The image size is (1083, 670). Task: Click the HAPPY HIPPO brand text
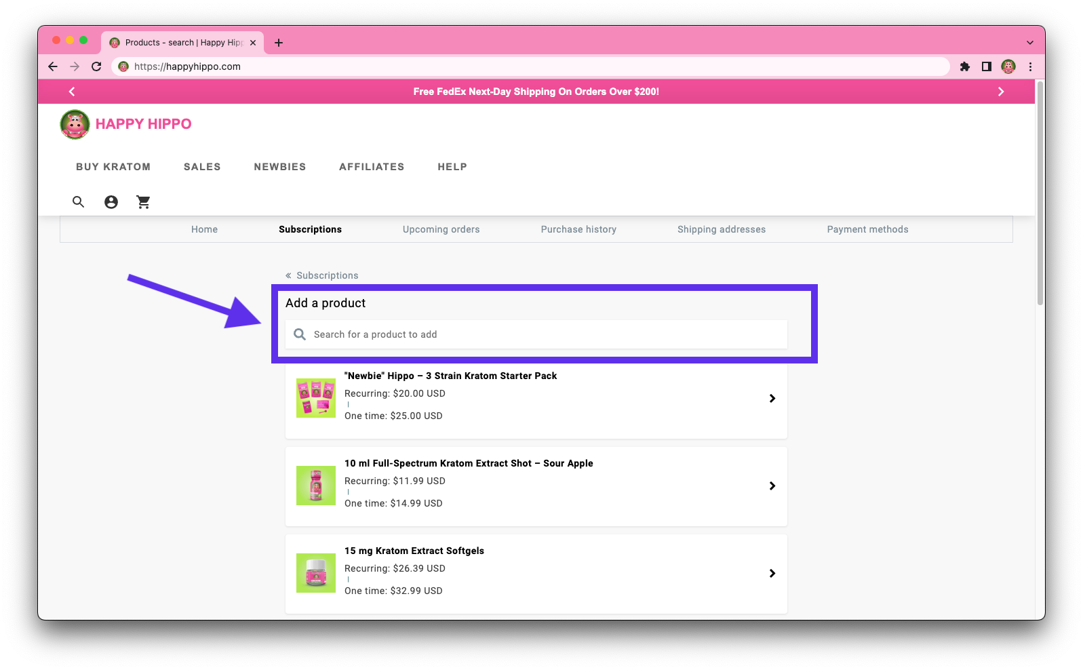[144, 124]
